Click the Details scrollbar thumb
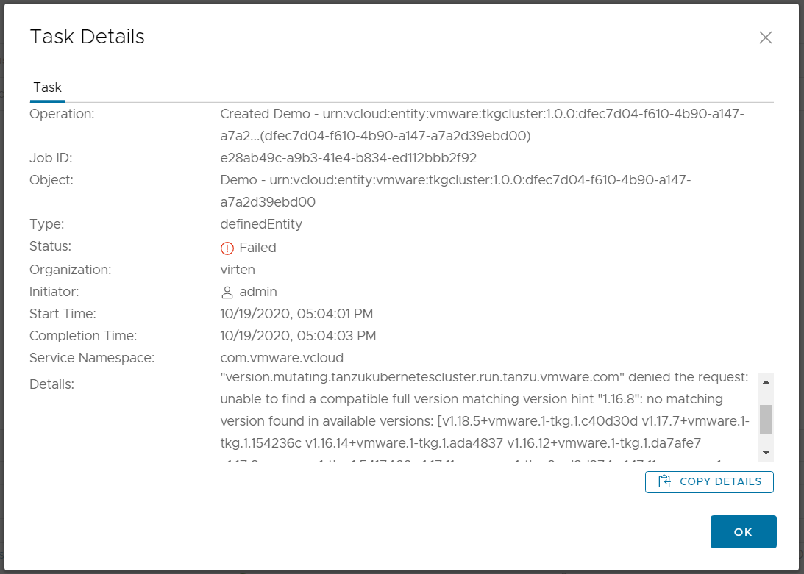The width and height of the screenshot is (804, 574). pyautogui.click(x=766, y=419)
